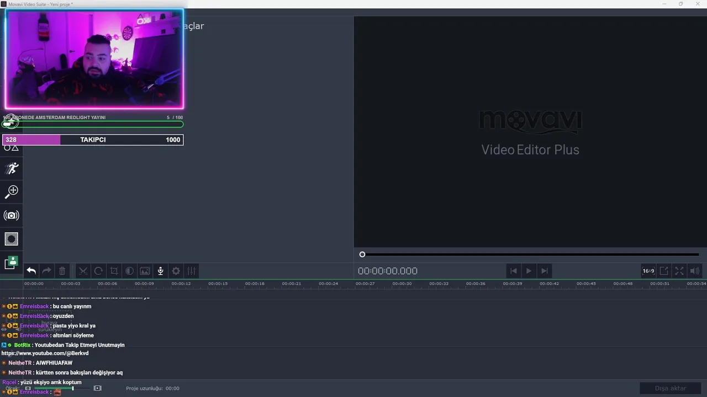Select the Split scissors tool
This screenshot has width=707, height=397.
coord(83,271)
